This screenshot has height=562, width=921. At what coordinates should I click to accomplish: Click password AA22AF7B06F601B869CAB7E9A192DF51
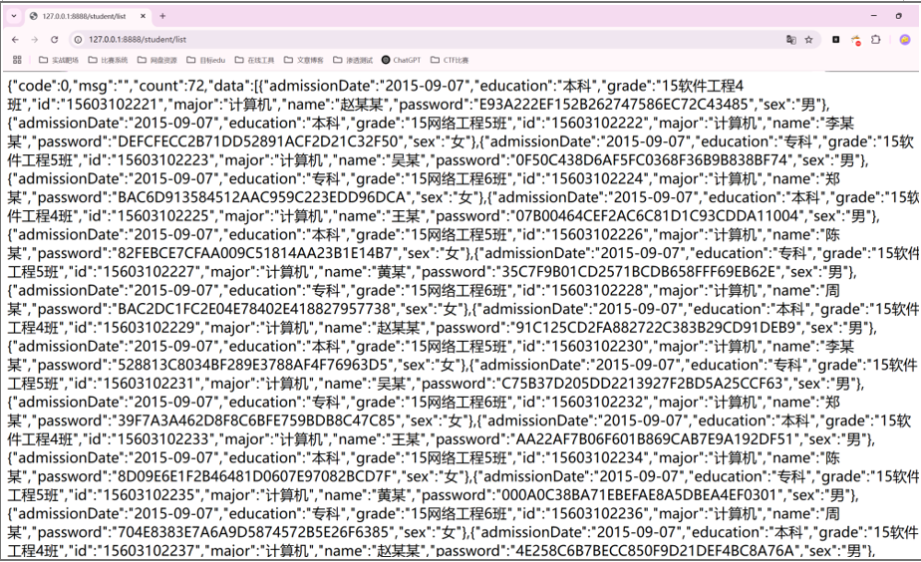click(x=654, y=439)
